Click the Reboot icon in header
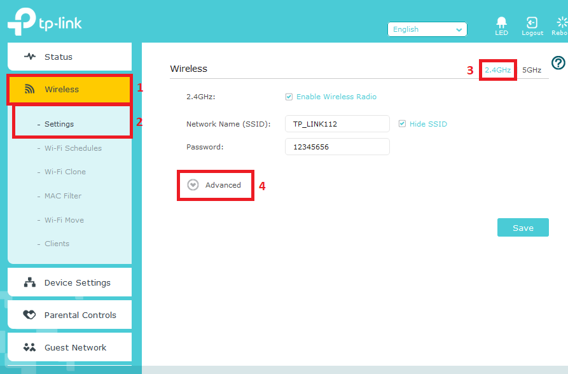The width and height of the screenshot is (568, 374). (561, 23)
